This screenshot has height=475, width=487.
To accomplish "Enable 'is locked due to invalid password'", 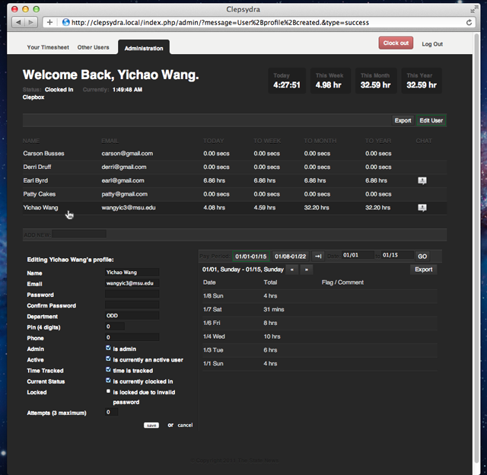I will click(x=108, y=391).
